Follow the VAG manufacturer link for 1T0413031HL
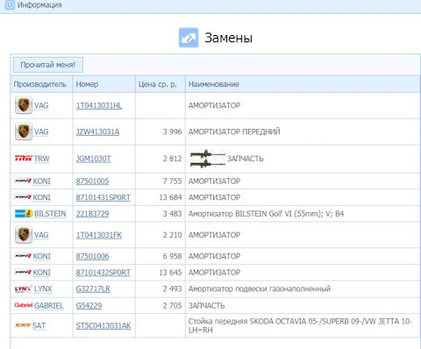Screen dimensions: 421x349 click(x=41, y=105)
